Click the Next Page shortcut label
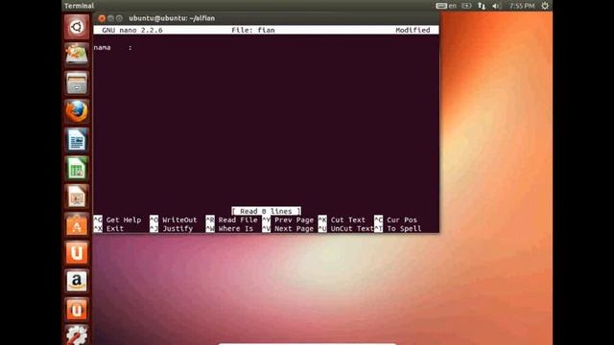 coord(295,228)
